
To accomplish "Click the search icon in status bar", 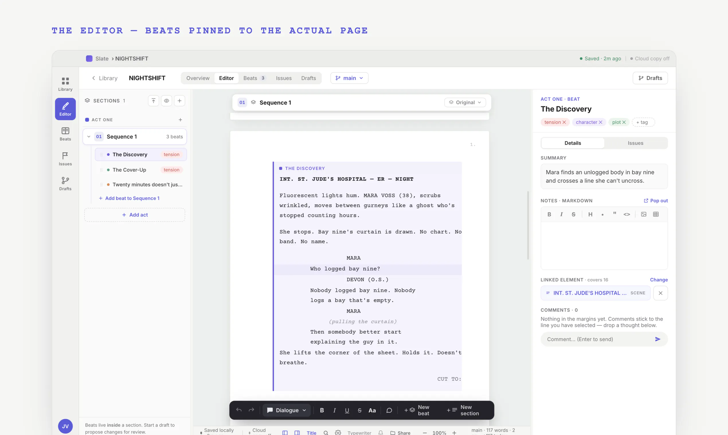I will 326,433.
